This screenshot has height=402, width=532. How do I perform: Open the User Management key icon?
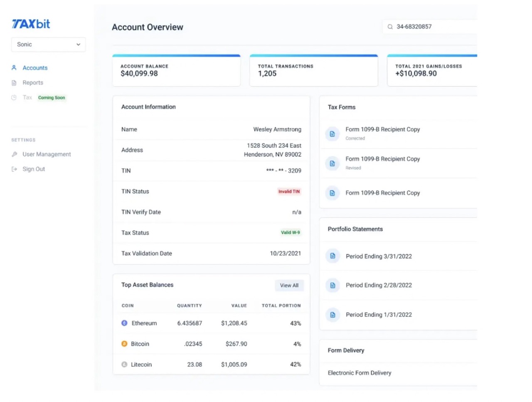tap(14, 154)
